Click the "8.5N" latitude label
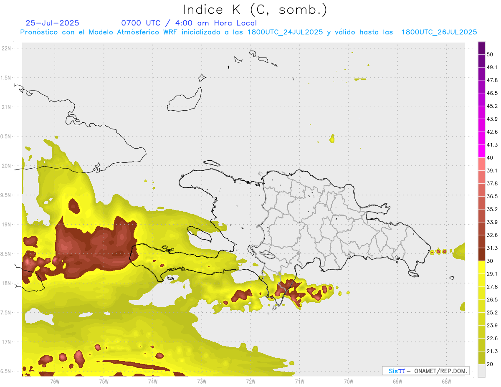501x387 pixels. click(x=6, y=254)
